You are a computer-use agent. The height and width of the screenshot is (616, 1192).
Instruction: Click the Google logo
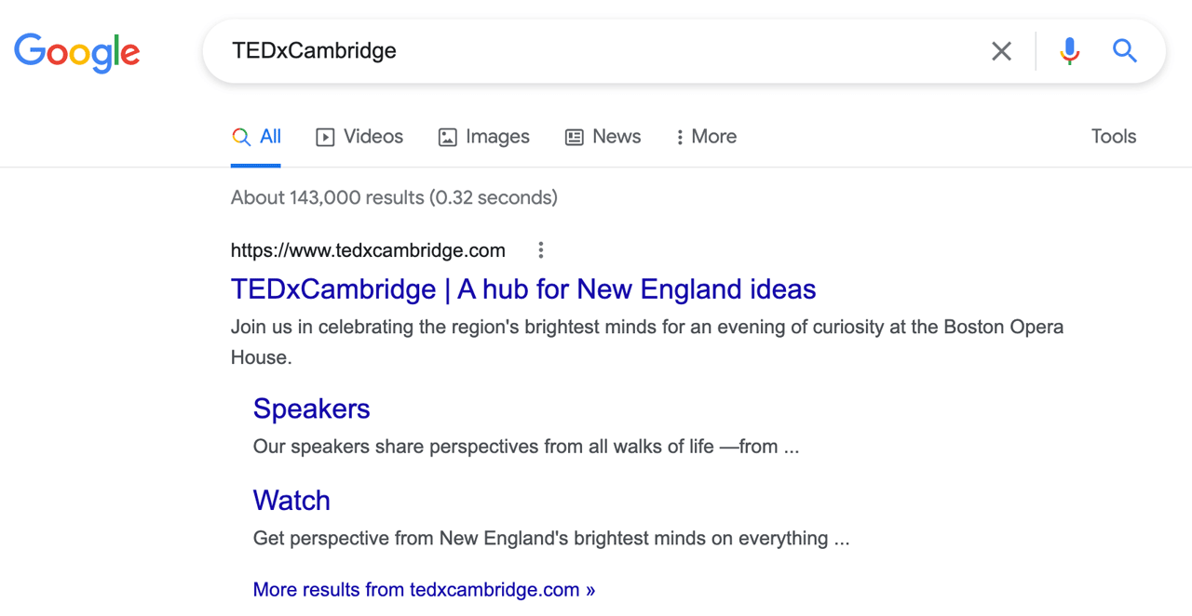(76, 53)
